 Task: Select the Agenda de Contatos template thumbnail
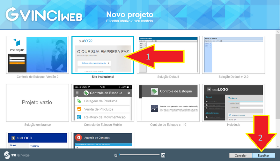[x=103, y=140]
